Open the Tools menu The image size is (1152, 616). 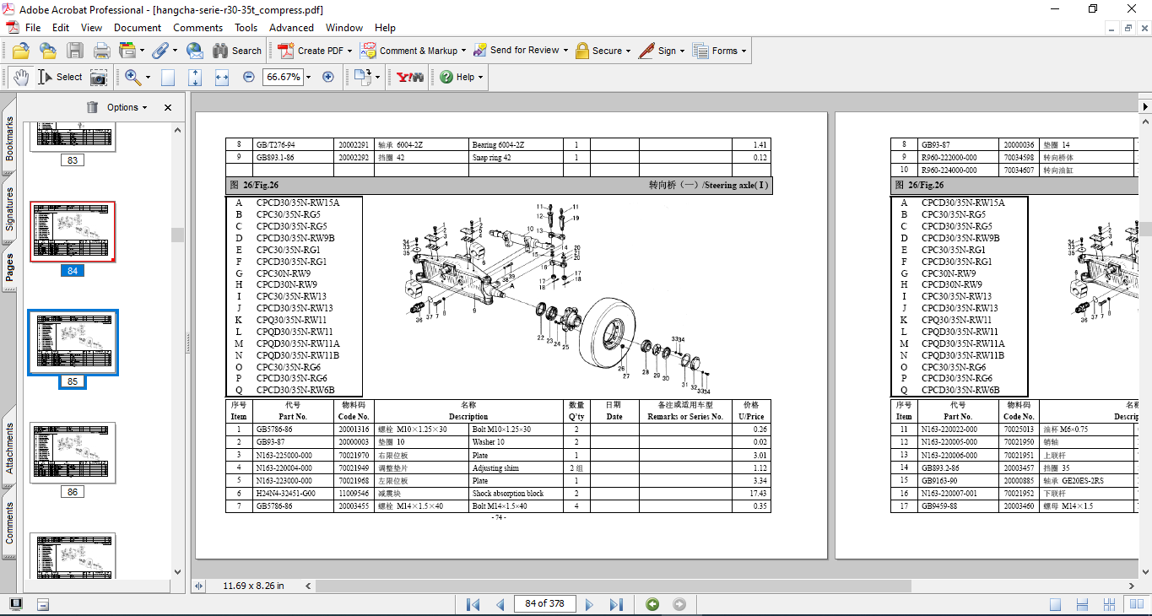point(246,27)
